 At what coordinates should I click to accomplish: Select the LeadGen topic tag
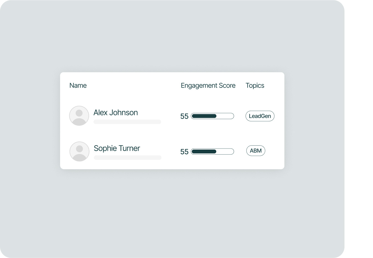coord(260,116)
